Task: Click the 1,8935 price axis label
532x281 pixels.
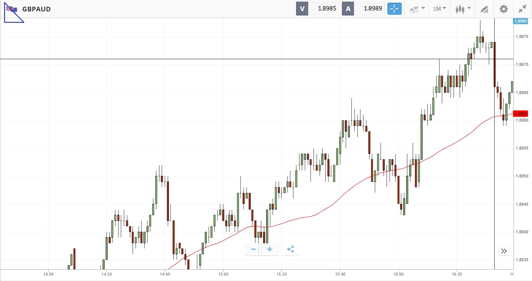Action: pos(522,260)
